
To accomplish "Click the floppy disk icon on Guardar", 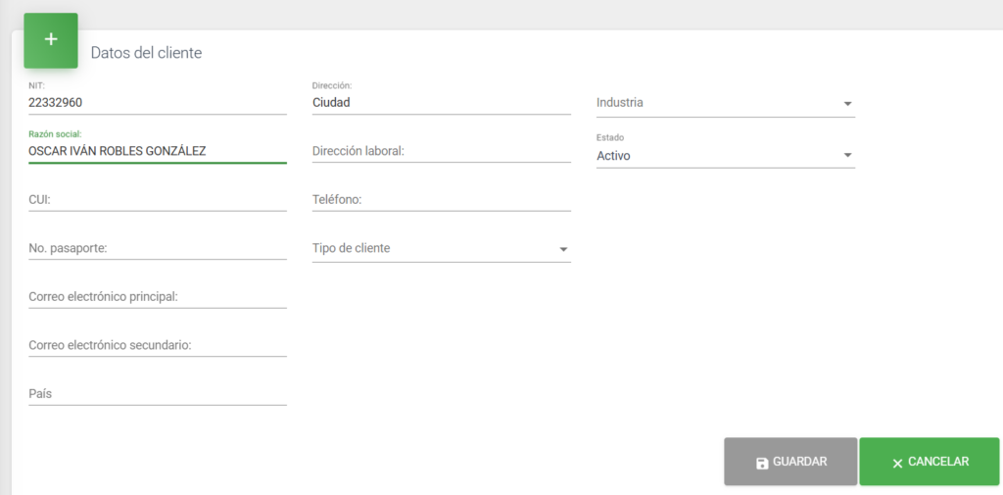I will [762, 463].
